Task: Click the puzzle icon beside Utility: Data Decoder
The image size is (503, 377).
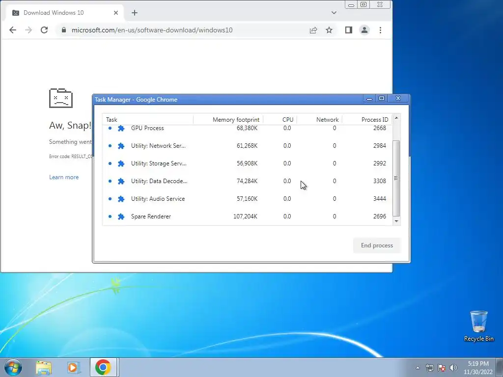Action: coord(121,181)
